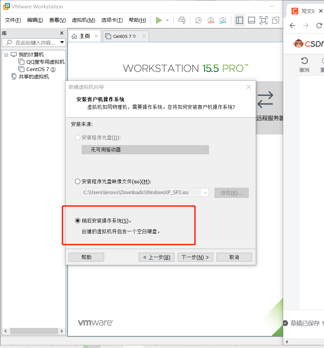Screen dimensions: 324x348
Task: Toggle the thumbnail bar view icon
Action: click(251, 20)
